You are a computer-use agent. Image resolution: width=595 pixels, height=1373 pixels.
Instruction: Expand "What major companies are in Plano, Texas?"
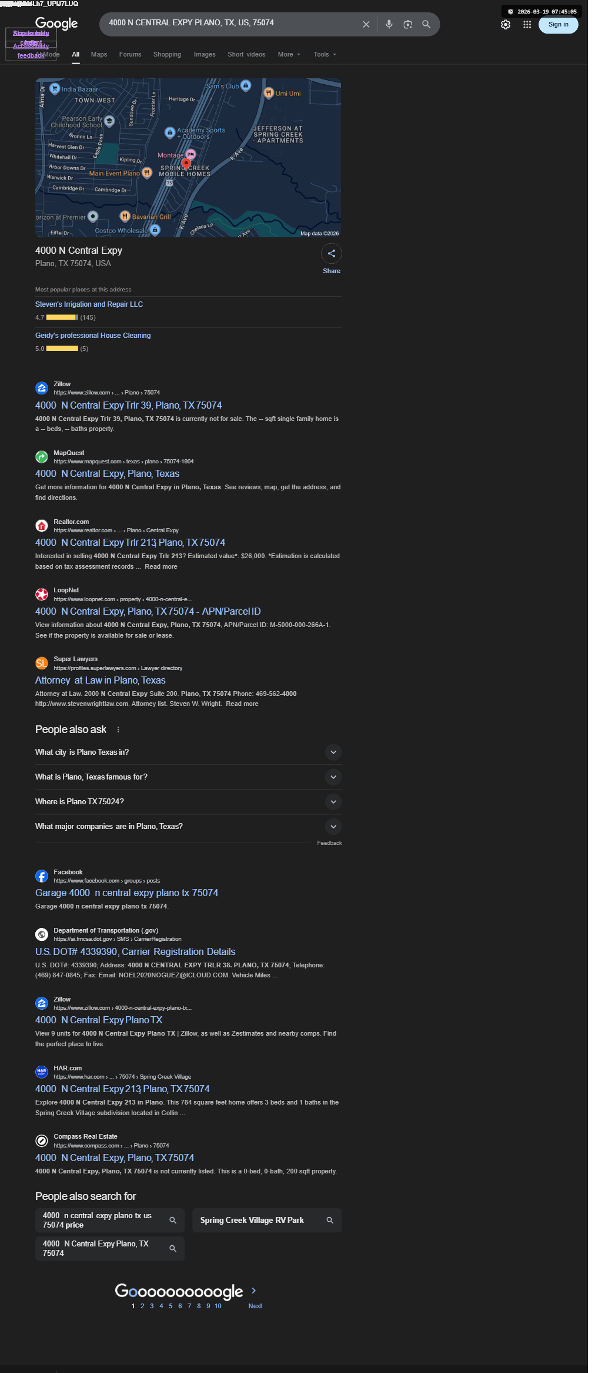333,826
